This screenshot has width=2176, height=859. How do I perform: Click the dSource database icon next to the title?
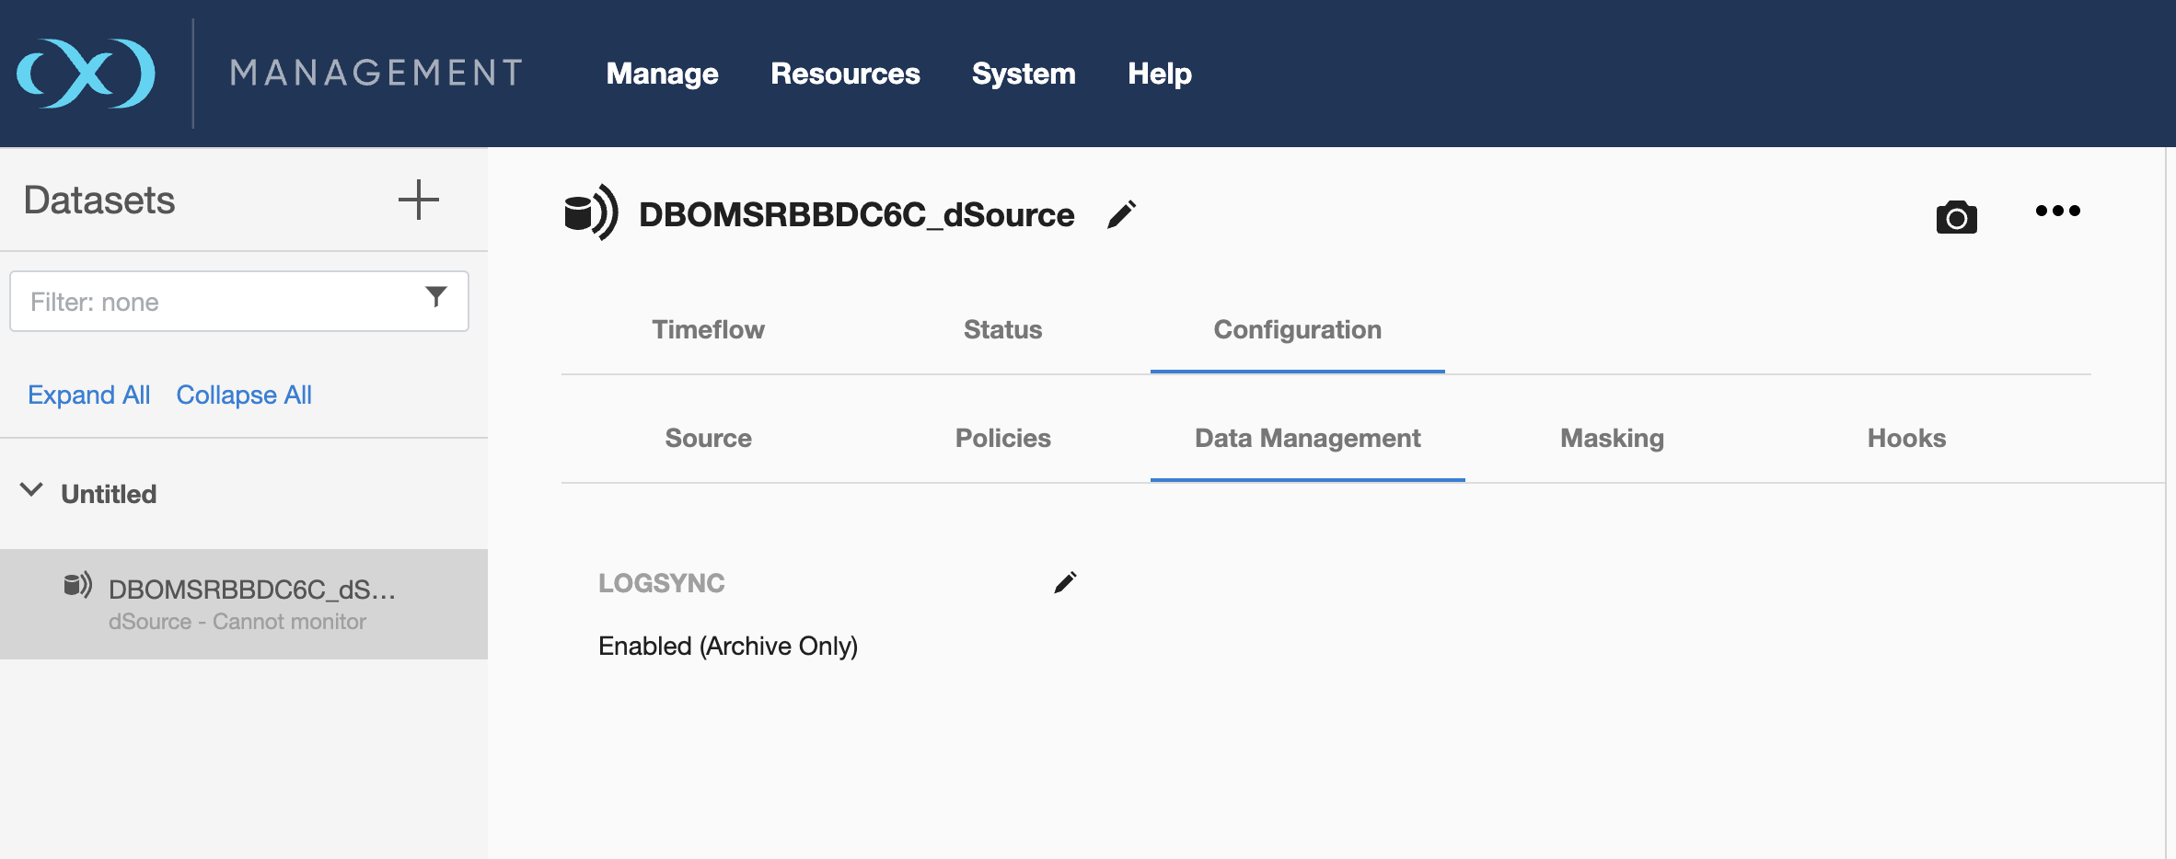(x=593, y=213)
